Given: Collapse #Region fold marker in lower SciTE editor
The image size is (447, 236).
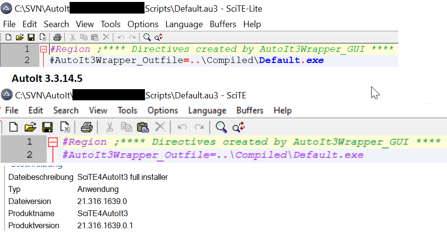Looking at the screenshot, I should [53, 142].
